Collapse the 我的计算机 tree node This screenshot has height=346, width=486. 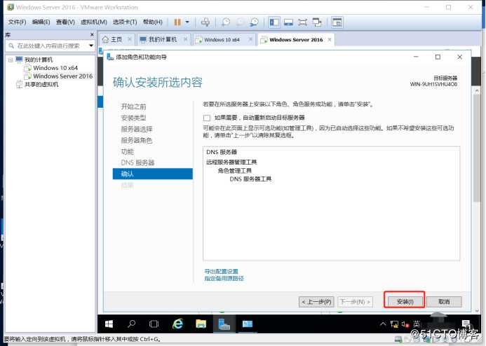[x=11, y=60]
